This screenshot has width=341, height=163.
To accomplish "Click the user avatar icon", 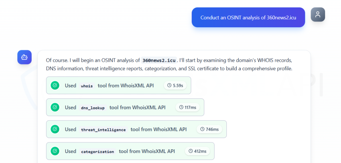I will click(x=318, y=15).
